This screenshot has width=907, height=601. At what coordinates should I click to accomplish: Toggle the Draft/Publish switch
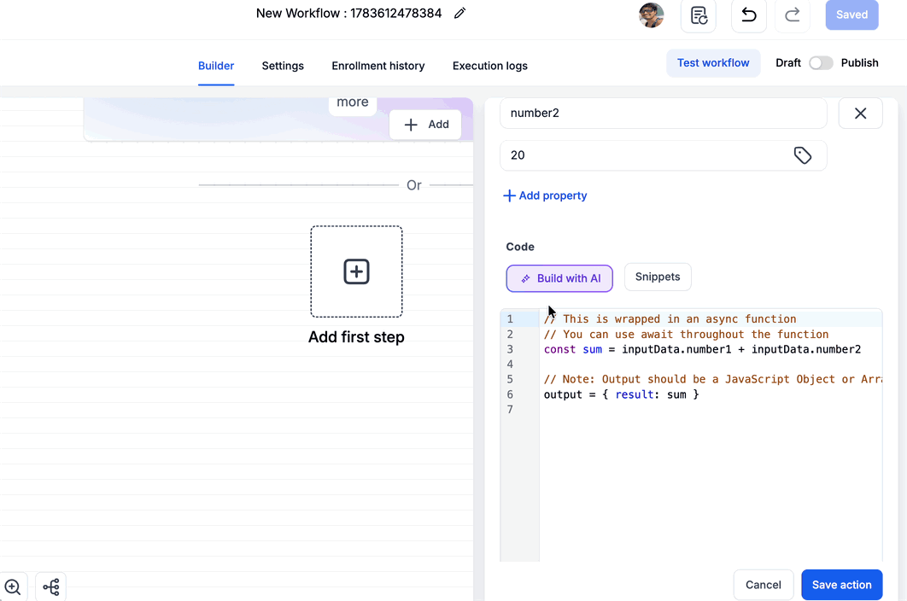click(821, 63)
